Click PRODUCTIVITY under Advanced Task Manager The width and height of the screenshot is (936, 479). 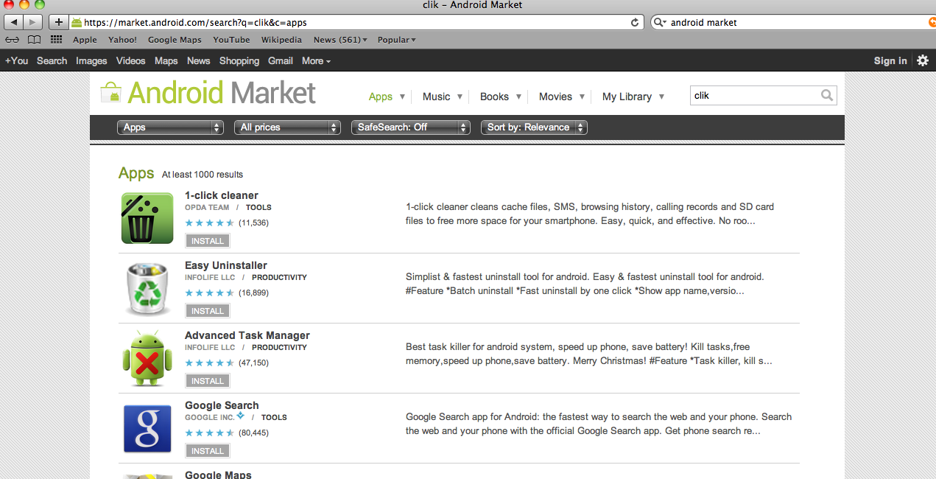coord(279,348)
